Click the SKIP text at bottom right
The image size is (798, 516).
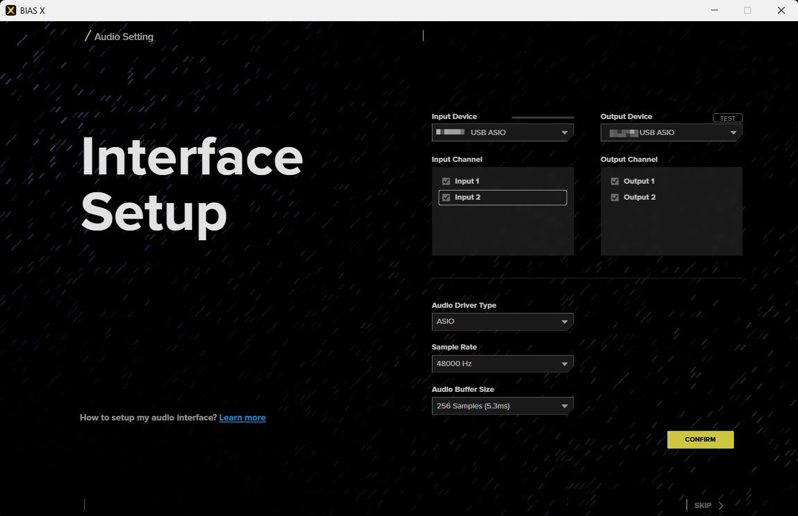pos(702,506)
